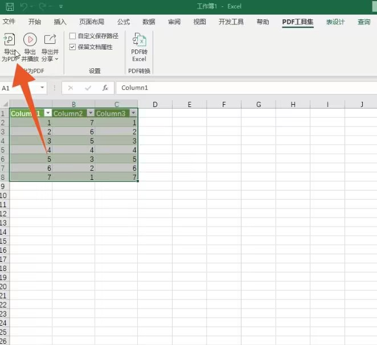The image size is (377, 345).
Task: Open the Column3 filter dropdown
Action: coord(133,113)
